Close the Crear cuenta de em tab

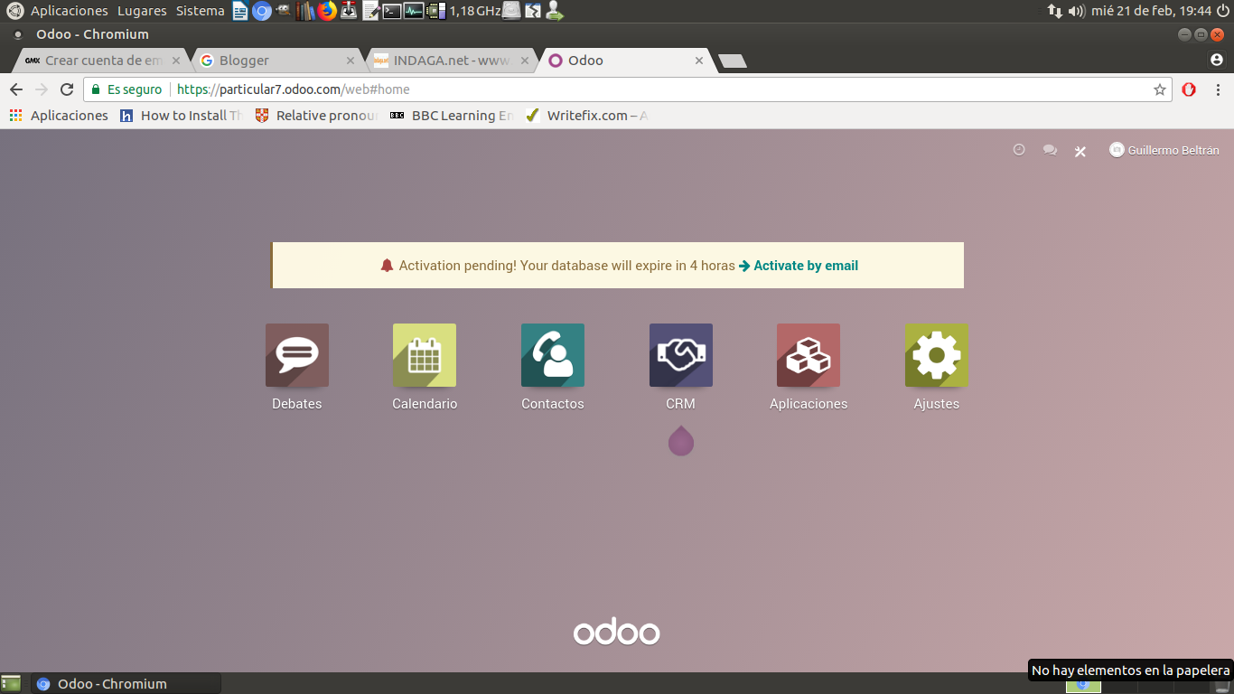point(176,61)
